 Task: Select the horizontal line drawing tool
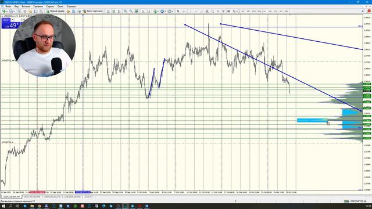196,11
